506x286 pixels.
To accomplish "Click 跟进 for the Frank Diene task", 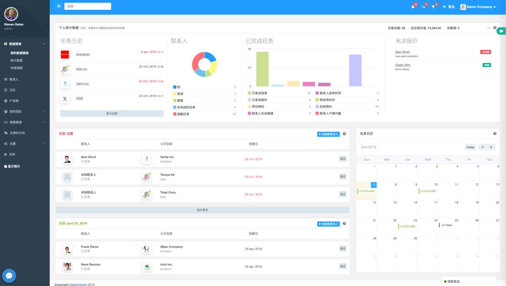I will point(343,249).
